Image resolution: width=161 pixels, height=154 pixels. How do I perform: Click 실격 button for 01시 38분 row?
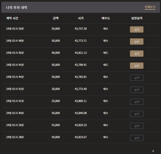click(137, 138)
